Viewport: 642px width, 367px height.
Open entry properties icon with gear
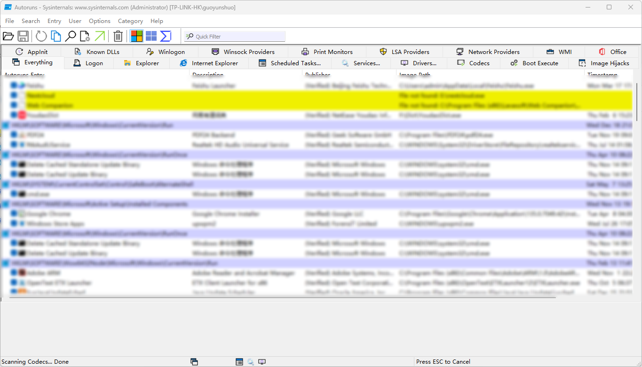85,36
